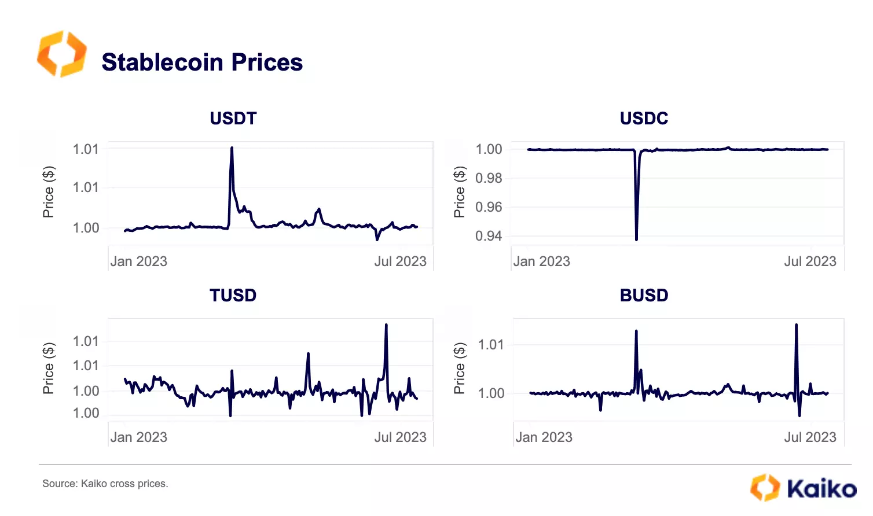Click the Jan 2023 label under USDT chart
The height and width of the screenshot is (516, 873).
[139, 261]
